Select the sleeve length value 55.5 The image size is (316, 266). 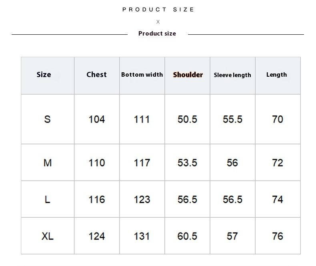(232, 119)
